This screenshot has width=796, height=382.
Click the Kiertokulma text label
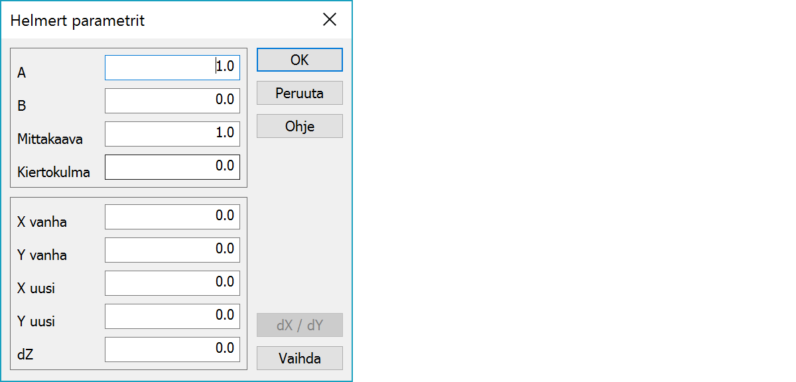[54, 173]
